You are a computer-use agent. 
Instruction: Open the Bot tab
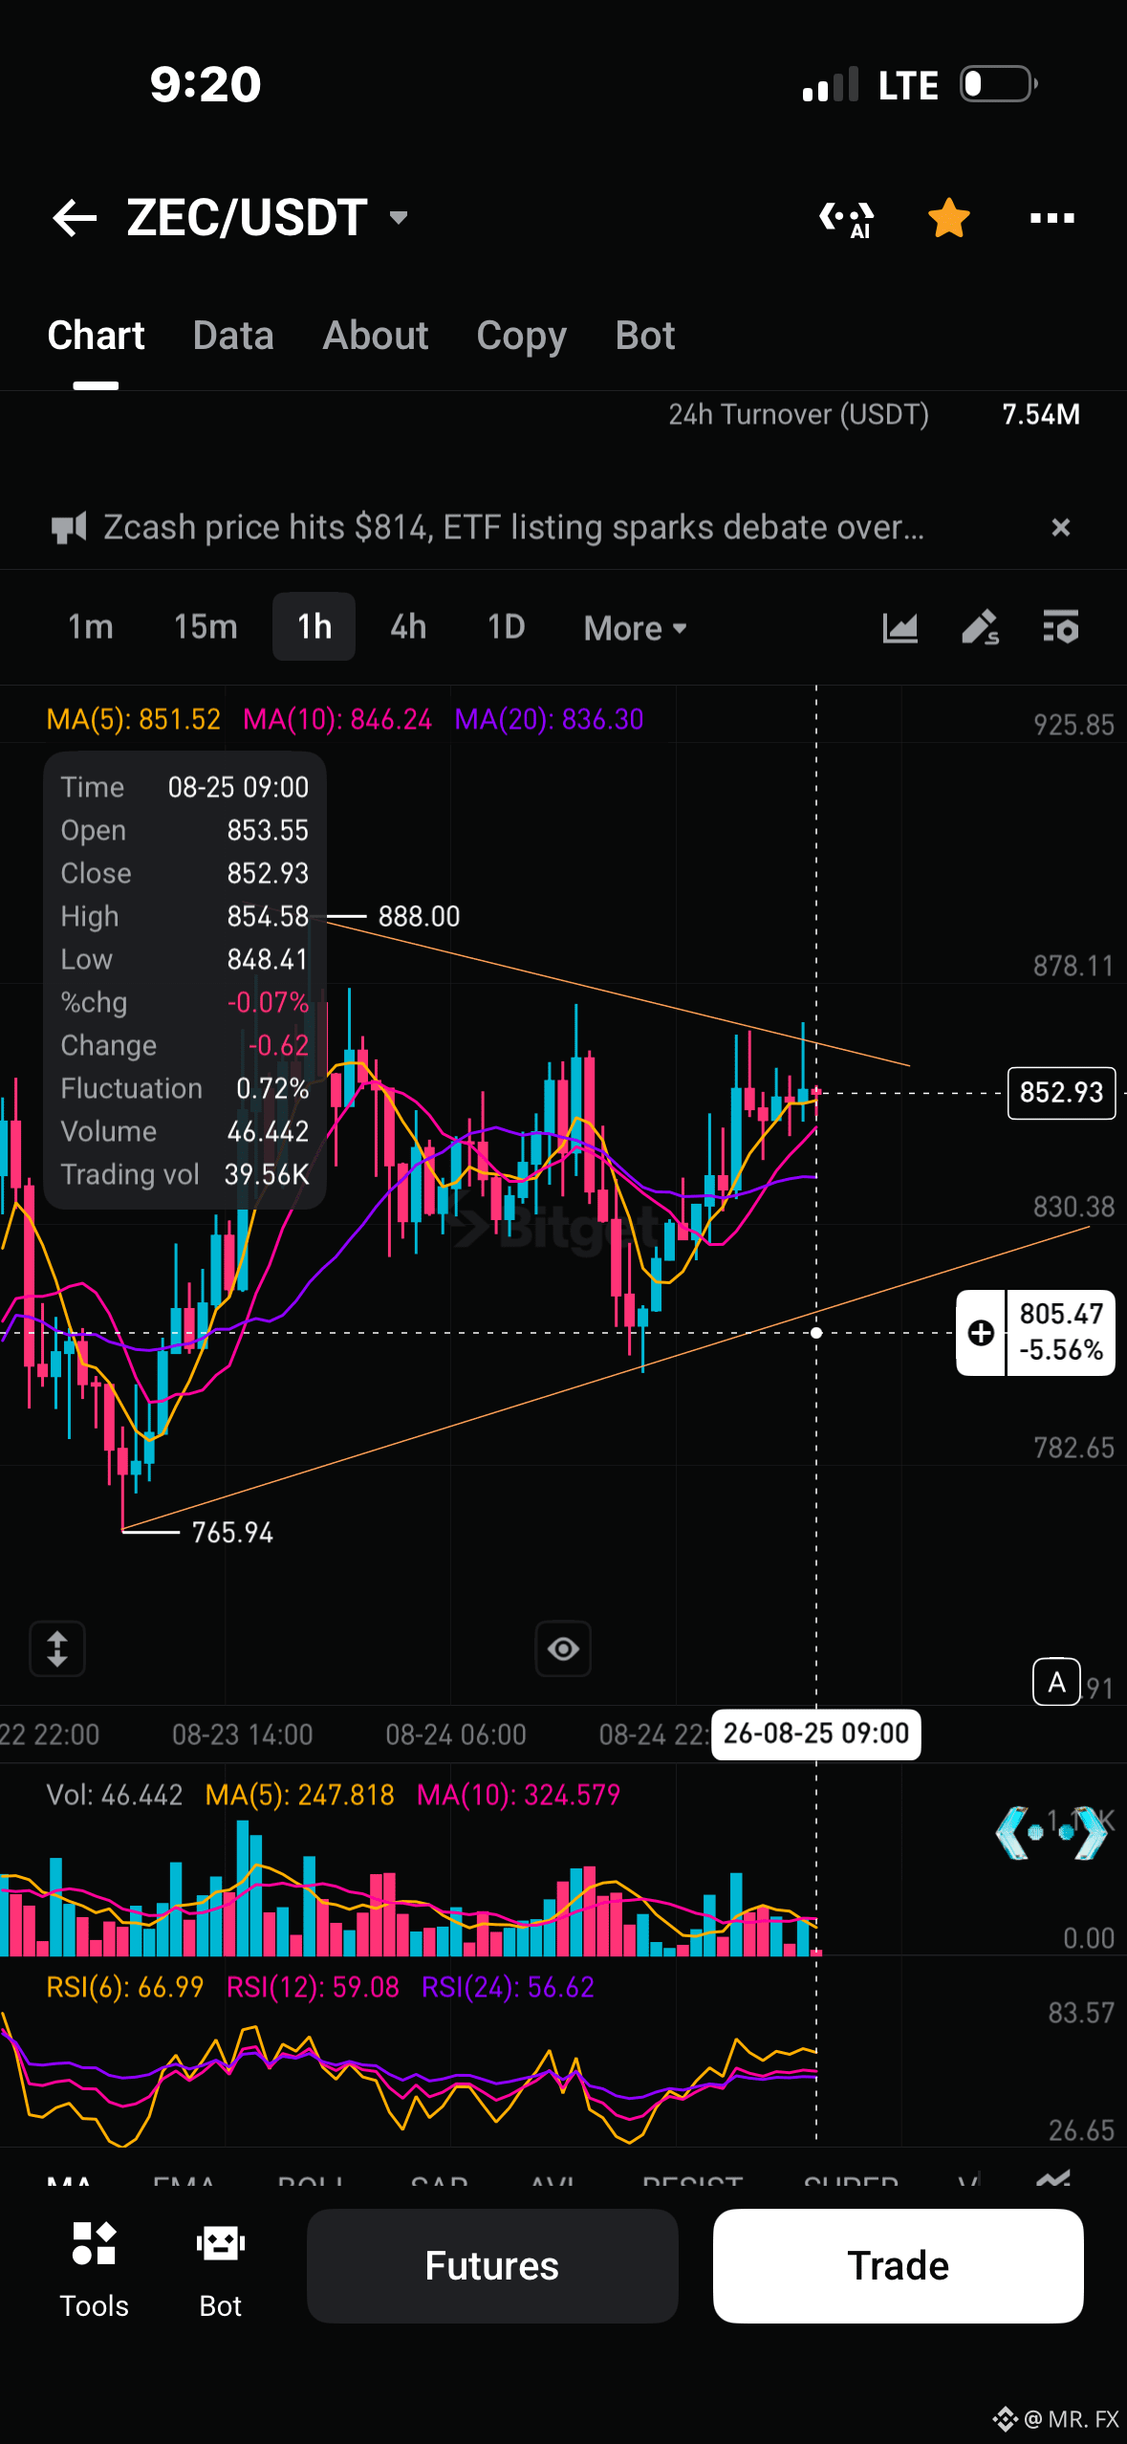(645, 336)
